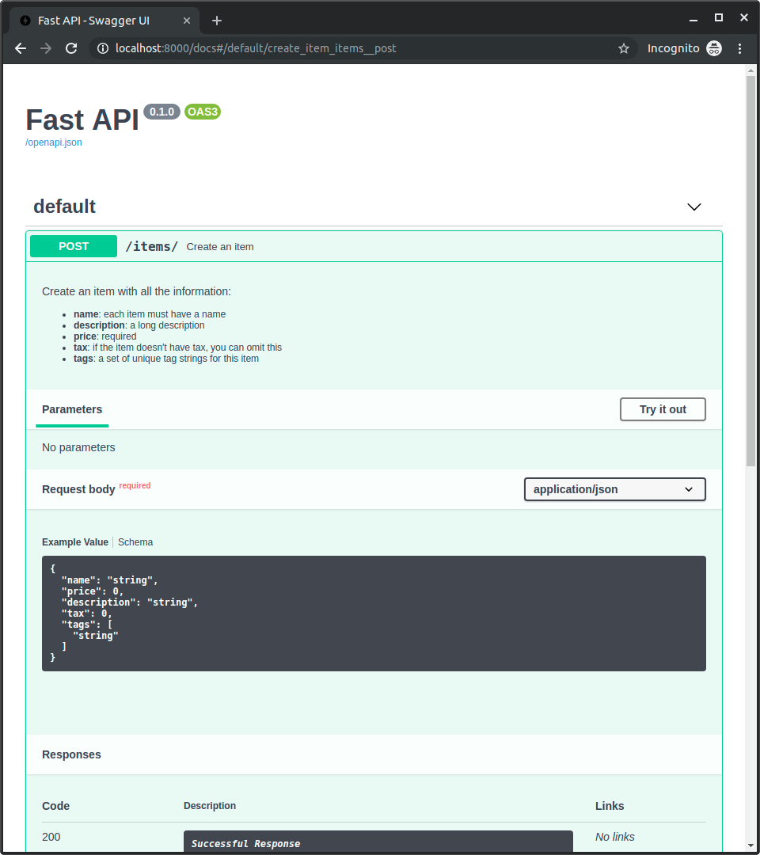Click the version 0.1.0 badge
This screenshot has width=760, height=855.
tap(161, 112)
